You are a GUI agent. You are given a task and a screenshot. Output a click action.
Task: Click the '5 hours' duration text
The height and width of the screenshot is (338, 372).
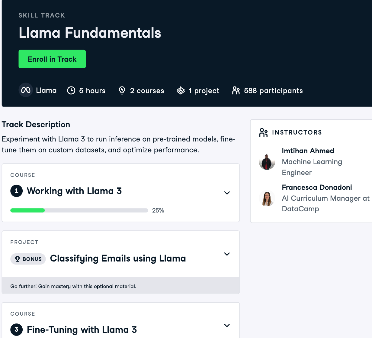[92, 91]
